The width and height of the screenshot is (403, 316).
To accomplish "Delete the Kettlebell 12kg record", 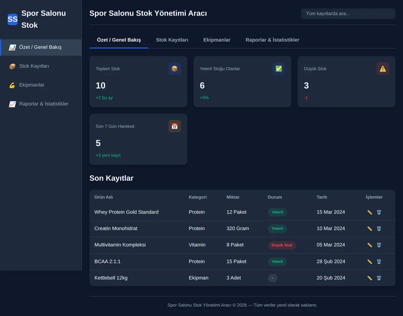I will [379, 278].
